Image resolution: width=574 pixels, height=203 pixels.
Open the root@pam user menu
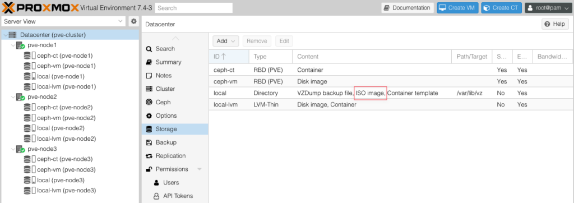548,8
